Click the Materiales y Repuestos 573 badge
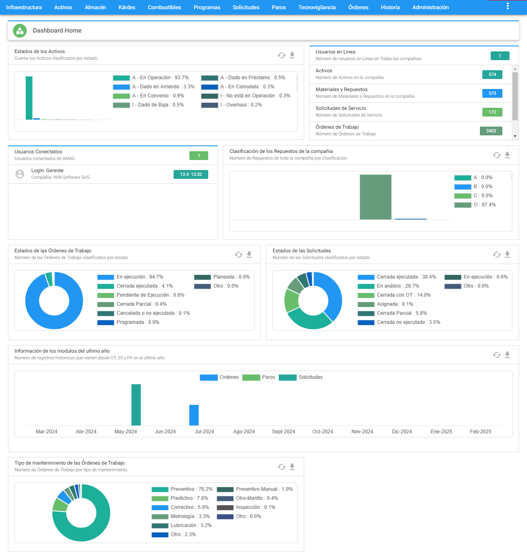Viewport: 527px width, 554px height. (x=492, y=93)
